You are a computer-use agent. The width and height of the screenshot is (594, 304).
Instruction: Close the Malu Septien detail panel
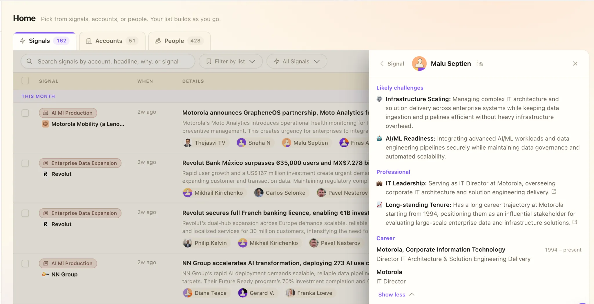[x=575, y=63]
